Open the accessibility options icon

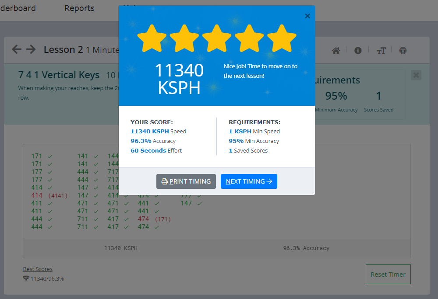tap(403, 50)
